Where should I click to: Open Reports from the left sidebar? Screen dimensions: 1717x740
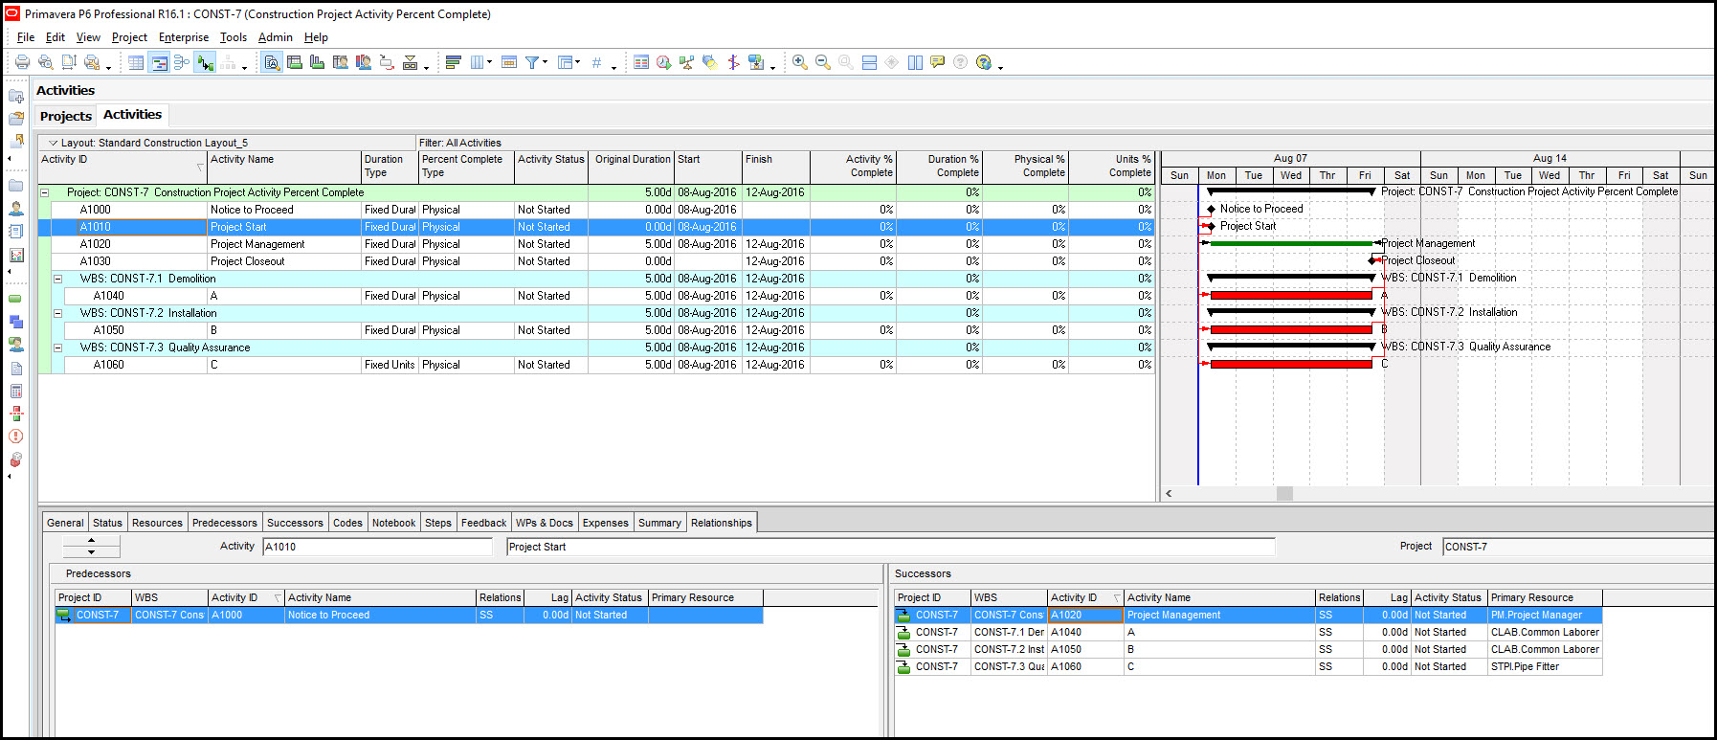pyautogui.click(x=16, y=231)
